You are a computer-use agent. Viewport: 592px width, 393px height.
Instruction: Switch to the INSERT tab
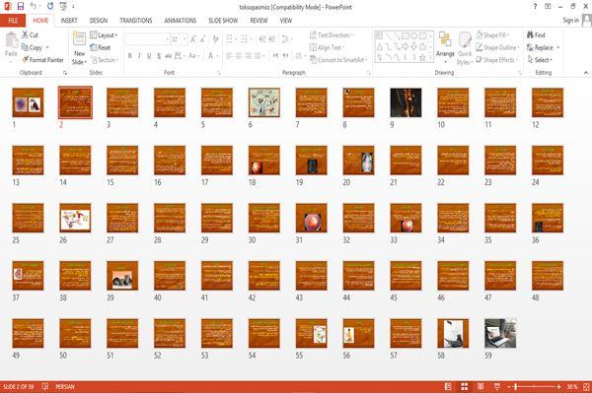pyautogui.click(x=69, y=21)
